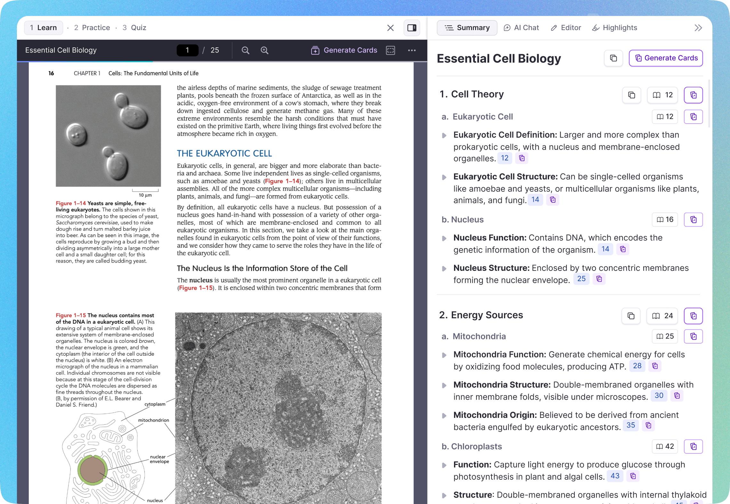Zoom in on the PDF page
This screenshot has width=730, height=504.
(x=264, y=50)
